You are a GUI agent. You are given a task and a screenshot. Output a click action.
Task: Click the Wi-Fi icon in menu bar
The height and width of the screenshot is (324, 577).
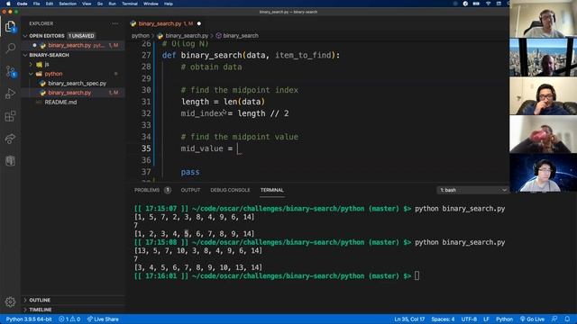(488, 4)
